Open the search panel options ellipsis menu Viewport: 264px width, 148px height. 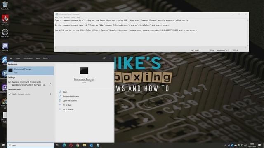pyautogui.click(x=110, y=58)
